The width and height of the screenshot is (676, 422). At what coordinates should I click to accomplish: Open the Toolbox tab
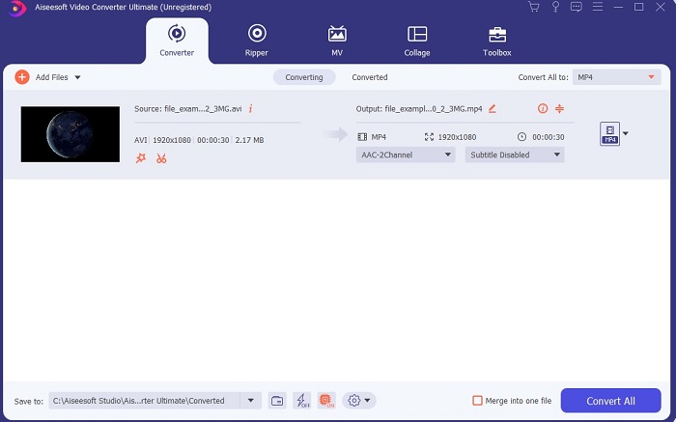[x=496, y=42]
